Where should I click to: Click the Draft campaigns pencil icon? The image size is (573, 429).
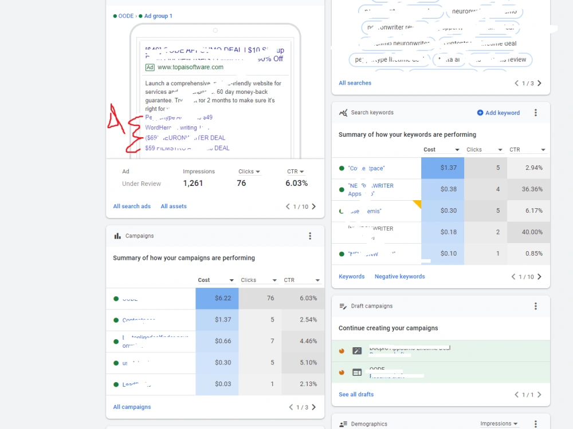[343, 306]
